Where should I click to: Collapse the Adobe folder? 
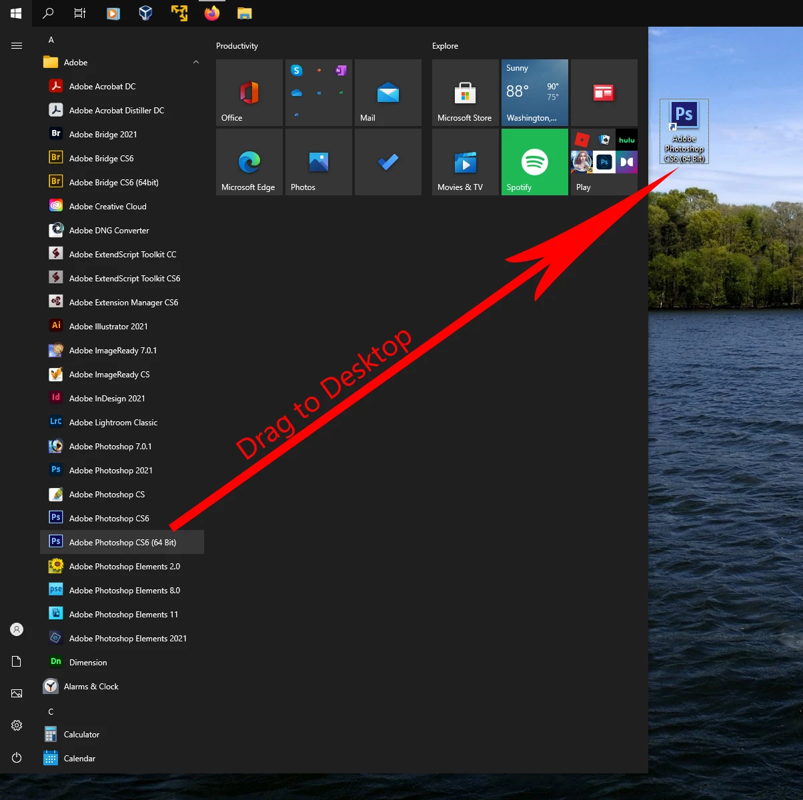pyautogui.click(x=196, y=63)
